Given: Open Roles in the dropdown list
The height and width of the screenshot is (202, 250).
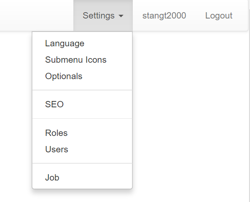Looking at the screenshot, I should coord(82,133).
